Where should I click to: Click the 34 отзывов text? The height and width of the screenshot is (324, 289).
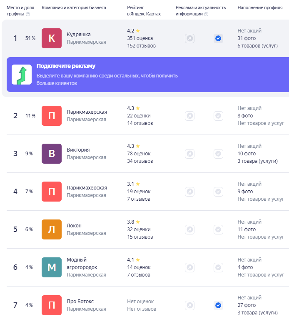140,161
